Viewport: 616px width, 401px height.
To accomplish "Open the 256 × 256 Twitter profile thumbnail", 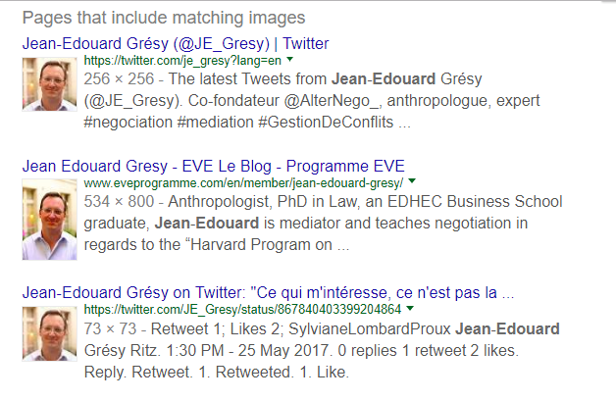I will pos(49,84).
